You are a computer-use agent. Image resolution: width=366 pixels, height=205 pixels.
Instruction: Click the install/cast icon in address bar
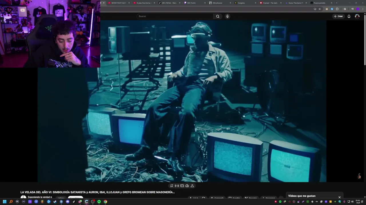click(315, 9)
